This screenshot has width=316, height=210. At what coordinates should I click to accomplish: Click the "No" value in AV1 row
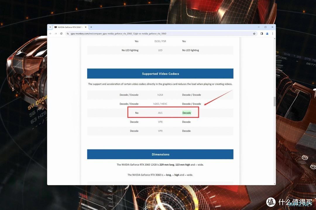(x=137, y=113)
